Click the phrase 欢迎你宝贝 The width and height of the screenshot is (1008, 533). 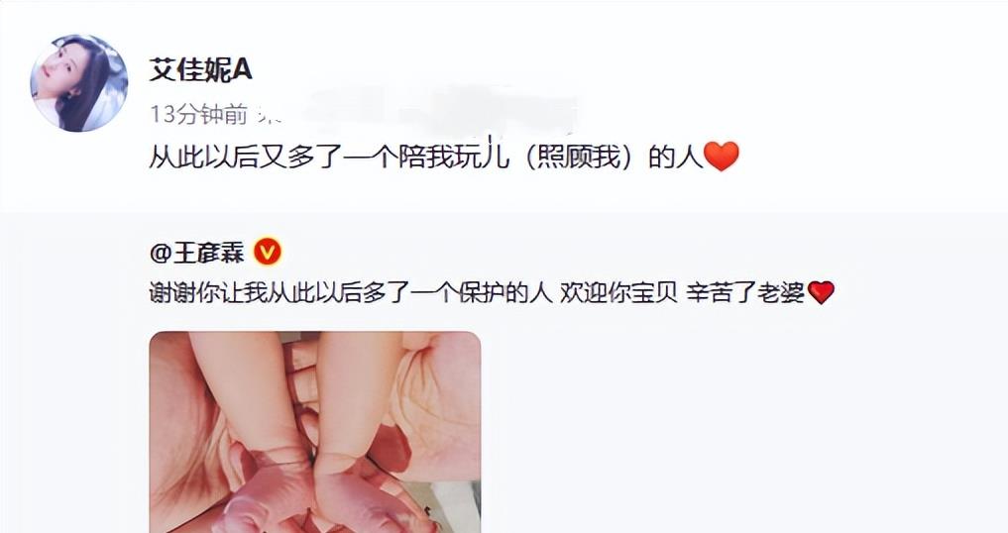618,292
